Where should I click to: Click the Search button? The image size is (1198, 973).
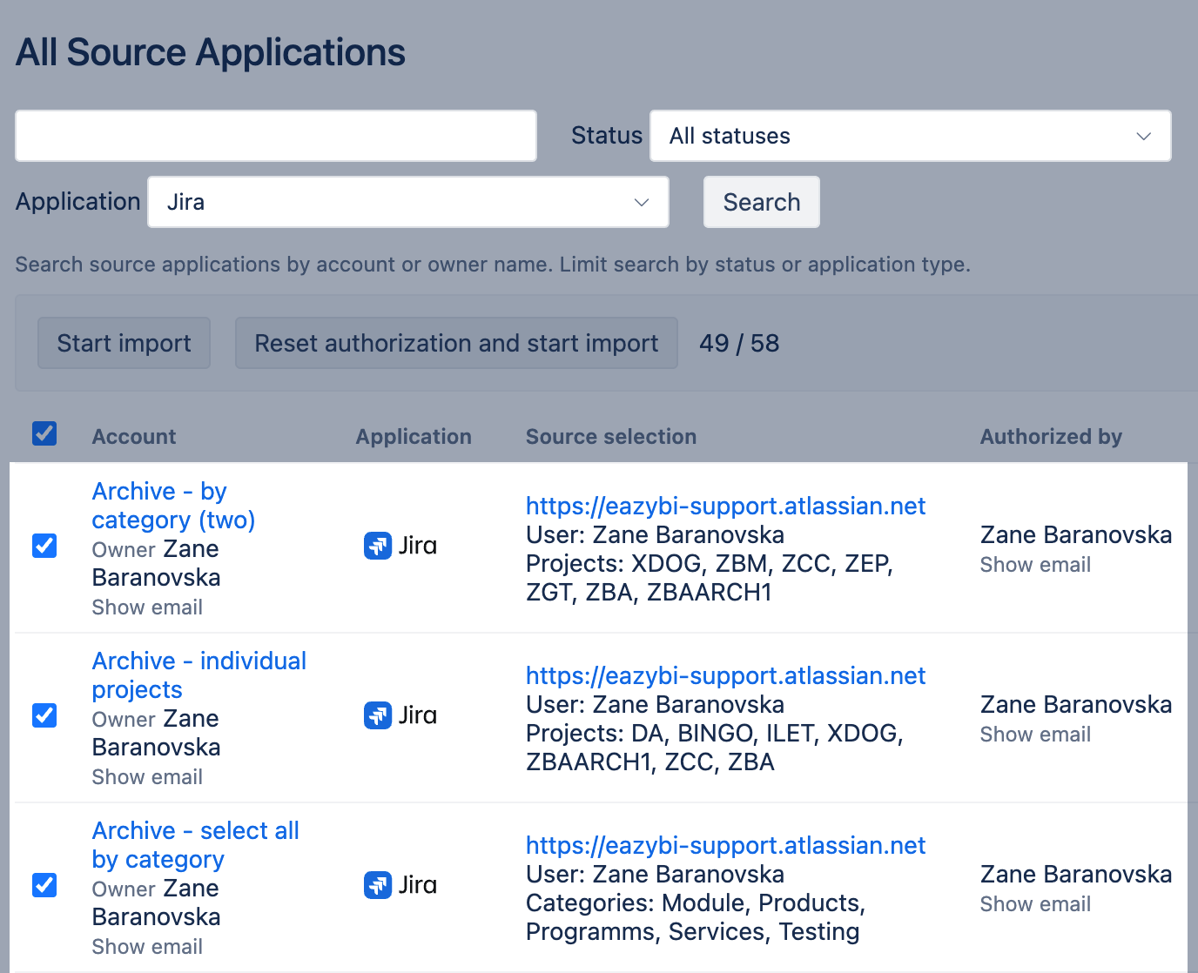click(x=761, y=202)
